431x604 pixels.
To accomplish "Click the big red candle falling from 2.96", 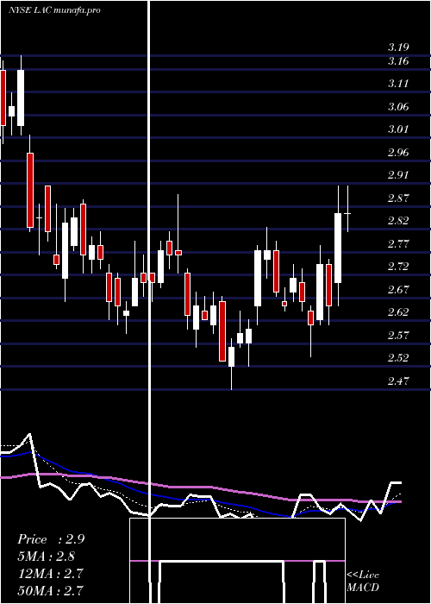I will tap(30, 190).
